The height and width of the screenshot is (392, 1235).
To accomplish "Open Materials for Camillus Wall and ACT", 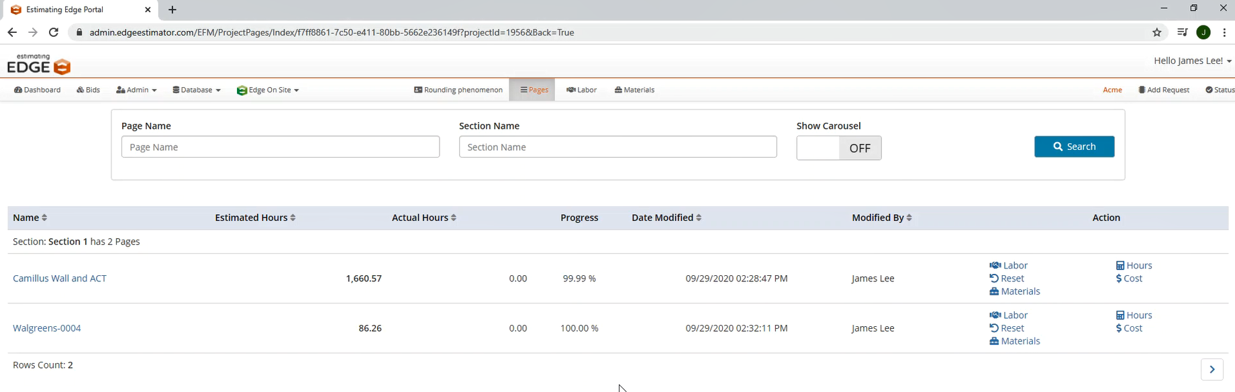I will click(x=1014, y=291).
